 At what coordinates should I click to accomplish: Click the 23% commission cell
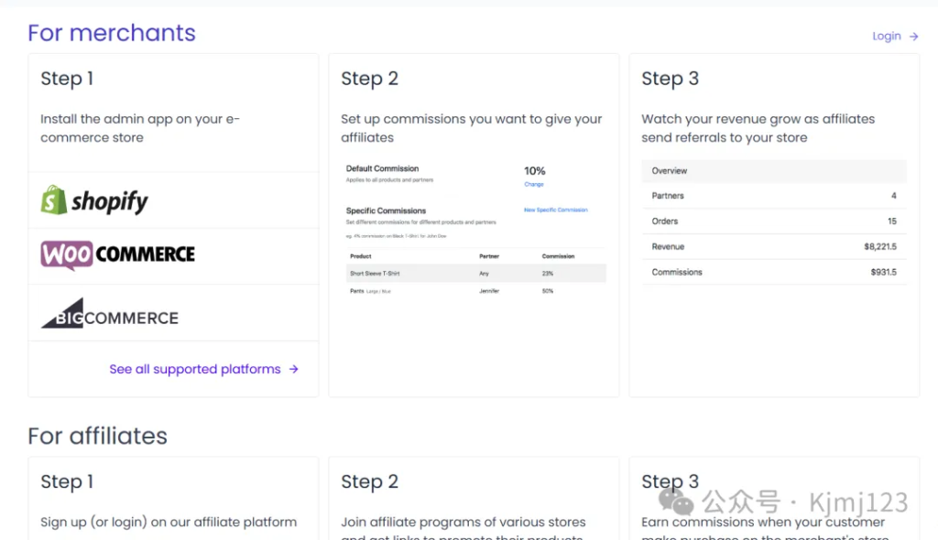point(548,274)
